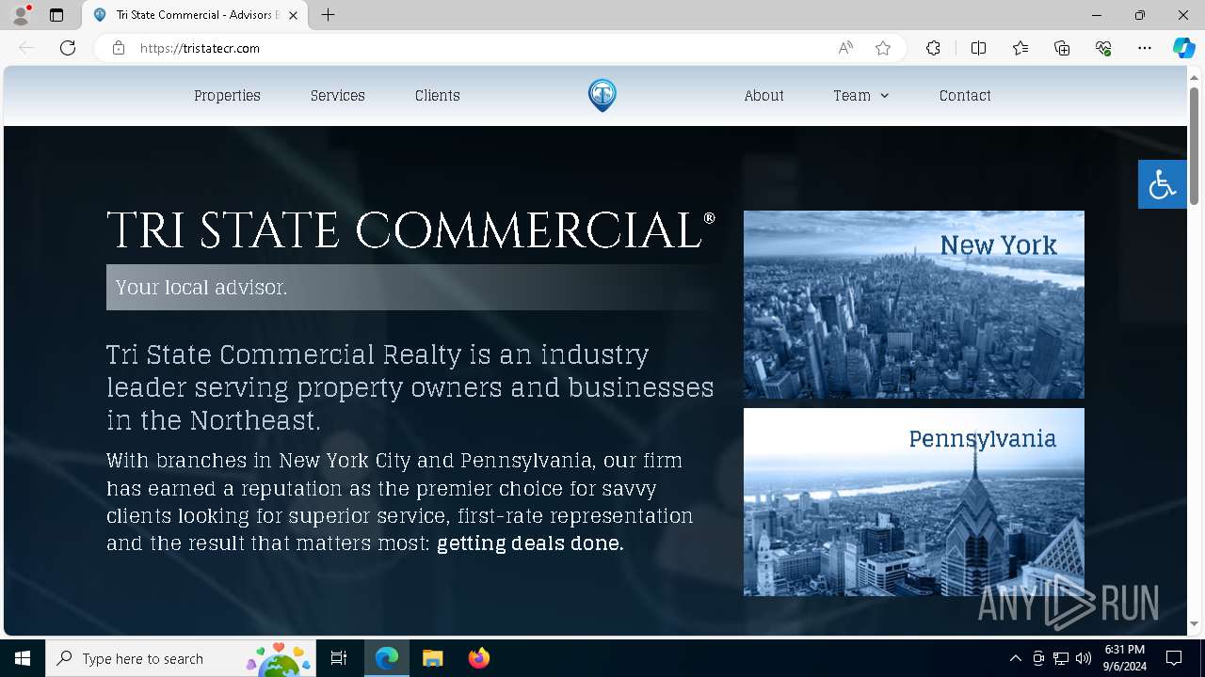Image resolution: width=1205 pixels, height=677 pixels.
Task: Click the grayed-out back arrow button
Action: click(x=26, y=48)
